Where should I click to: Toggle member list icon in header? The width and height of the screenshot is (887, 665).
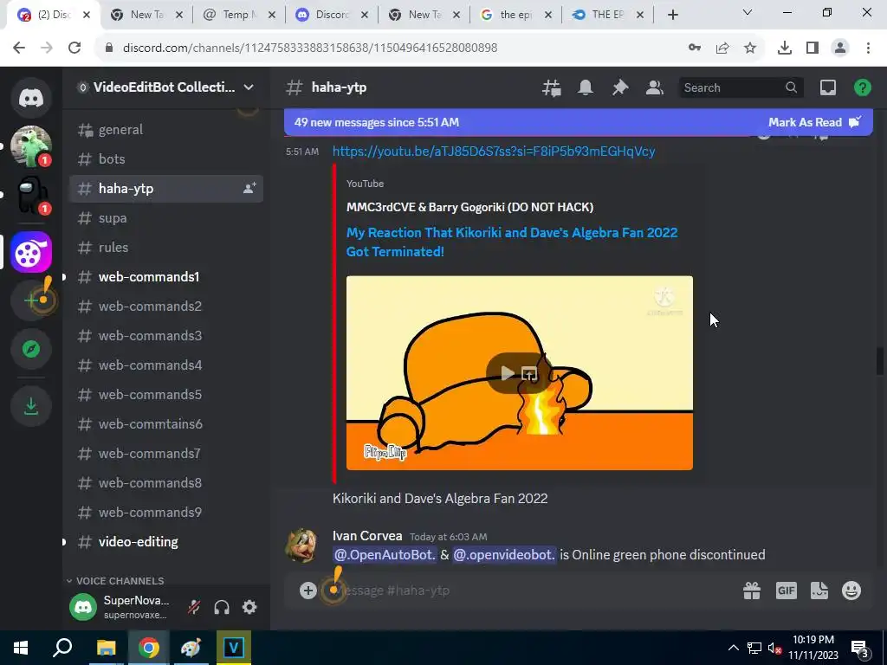click(x=655, y=87)
